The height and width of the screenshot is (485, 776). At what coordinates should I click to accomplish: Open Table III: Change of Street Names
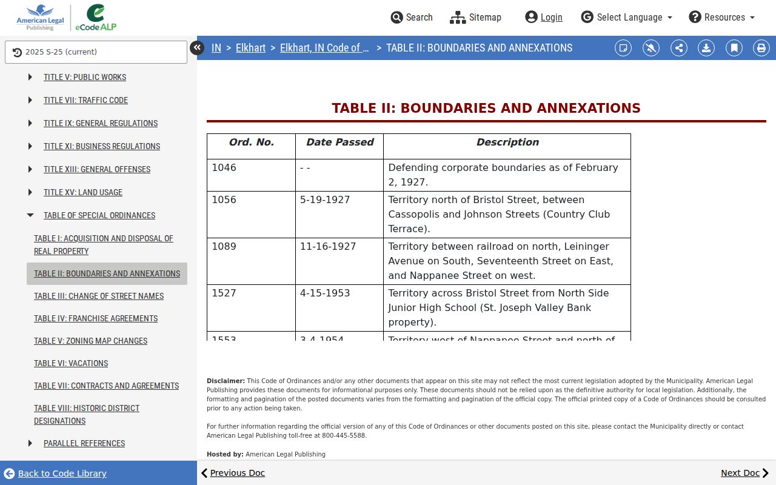click(x=99, y=296)
